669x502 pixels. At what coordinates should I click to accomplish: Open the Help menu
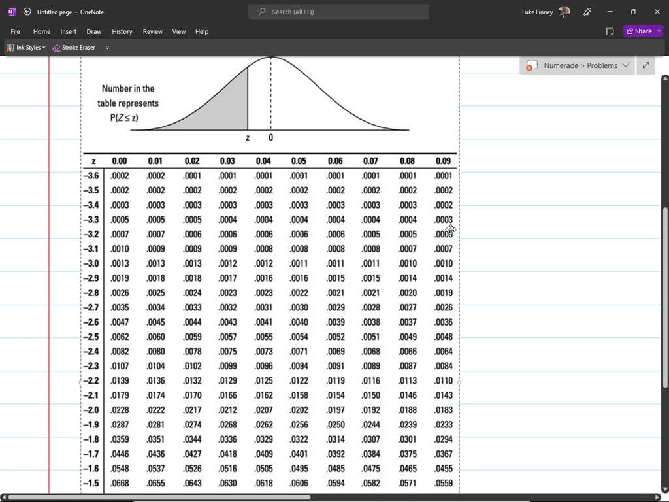(202, 31)
